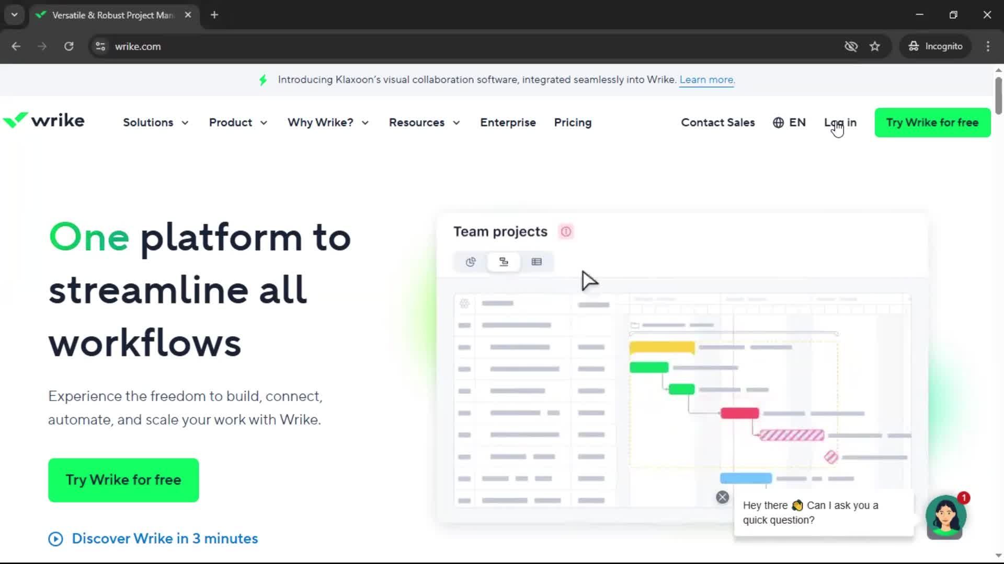Screen dimensions: 1004x564
Task: Close the Versatile & Robust Project tab
Action: pos(188,15)
